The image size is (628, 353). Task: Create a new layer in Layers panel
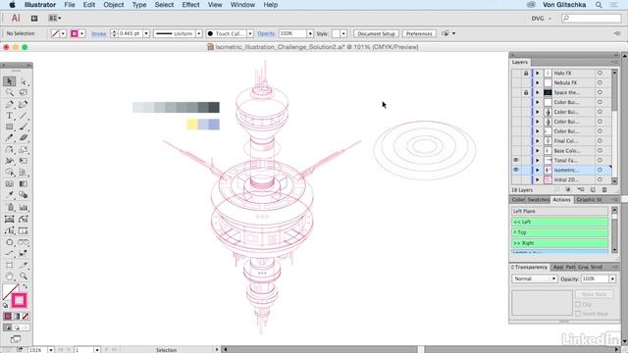click(x=593, y=189)
